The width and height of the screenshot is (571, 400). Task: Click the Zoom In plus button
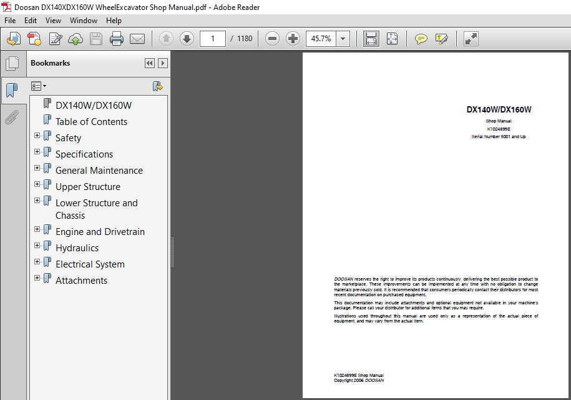293,39
